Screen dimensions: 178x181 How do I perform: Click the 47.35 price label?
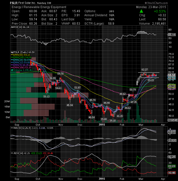[x=134, y=102]
